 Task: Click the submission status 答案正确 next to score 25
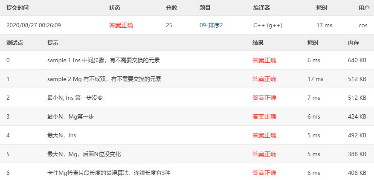point(121,25)
